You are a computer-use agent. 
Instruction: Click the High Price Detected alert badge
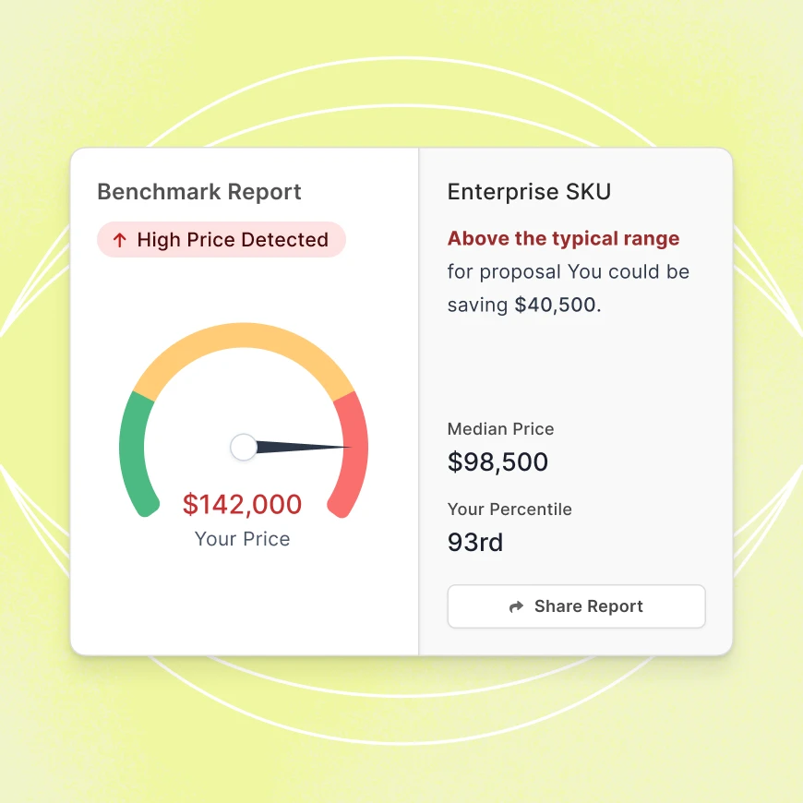(222, 240)
